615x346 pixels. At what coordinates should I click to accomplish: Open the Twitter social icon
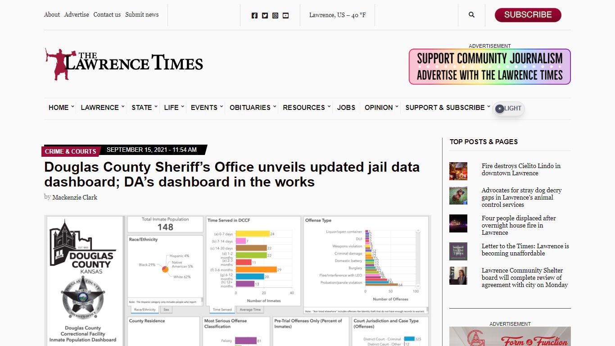[265, 15]
